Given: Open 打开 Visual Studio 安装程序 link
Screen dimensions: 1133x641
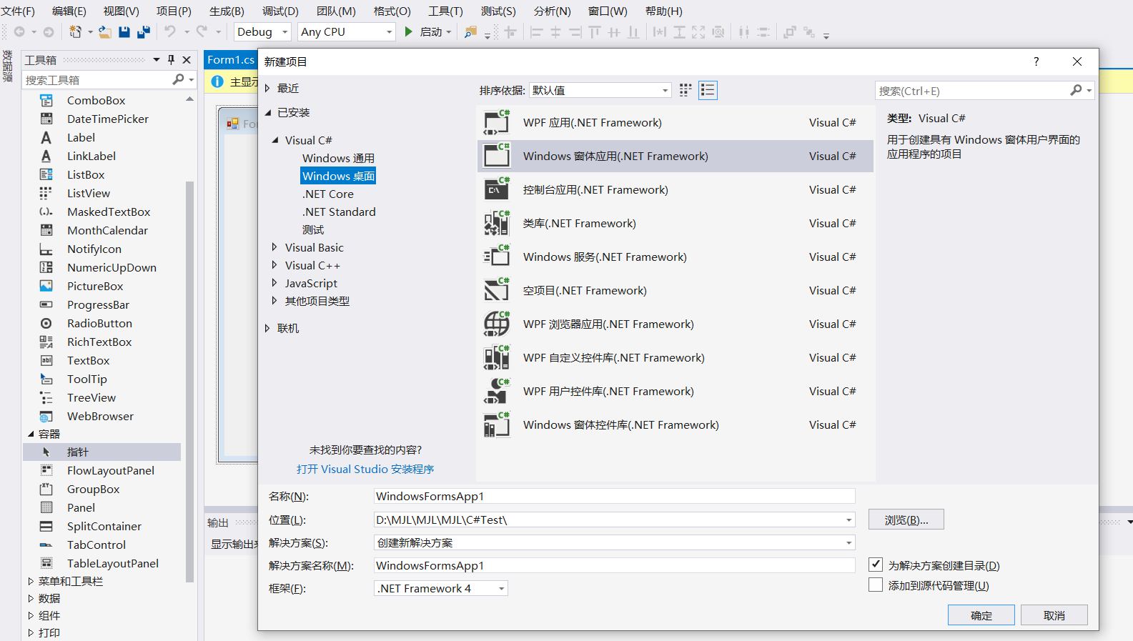Looking at the screenshot, I should [365, 469].
